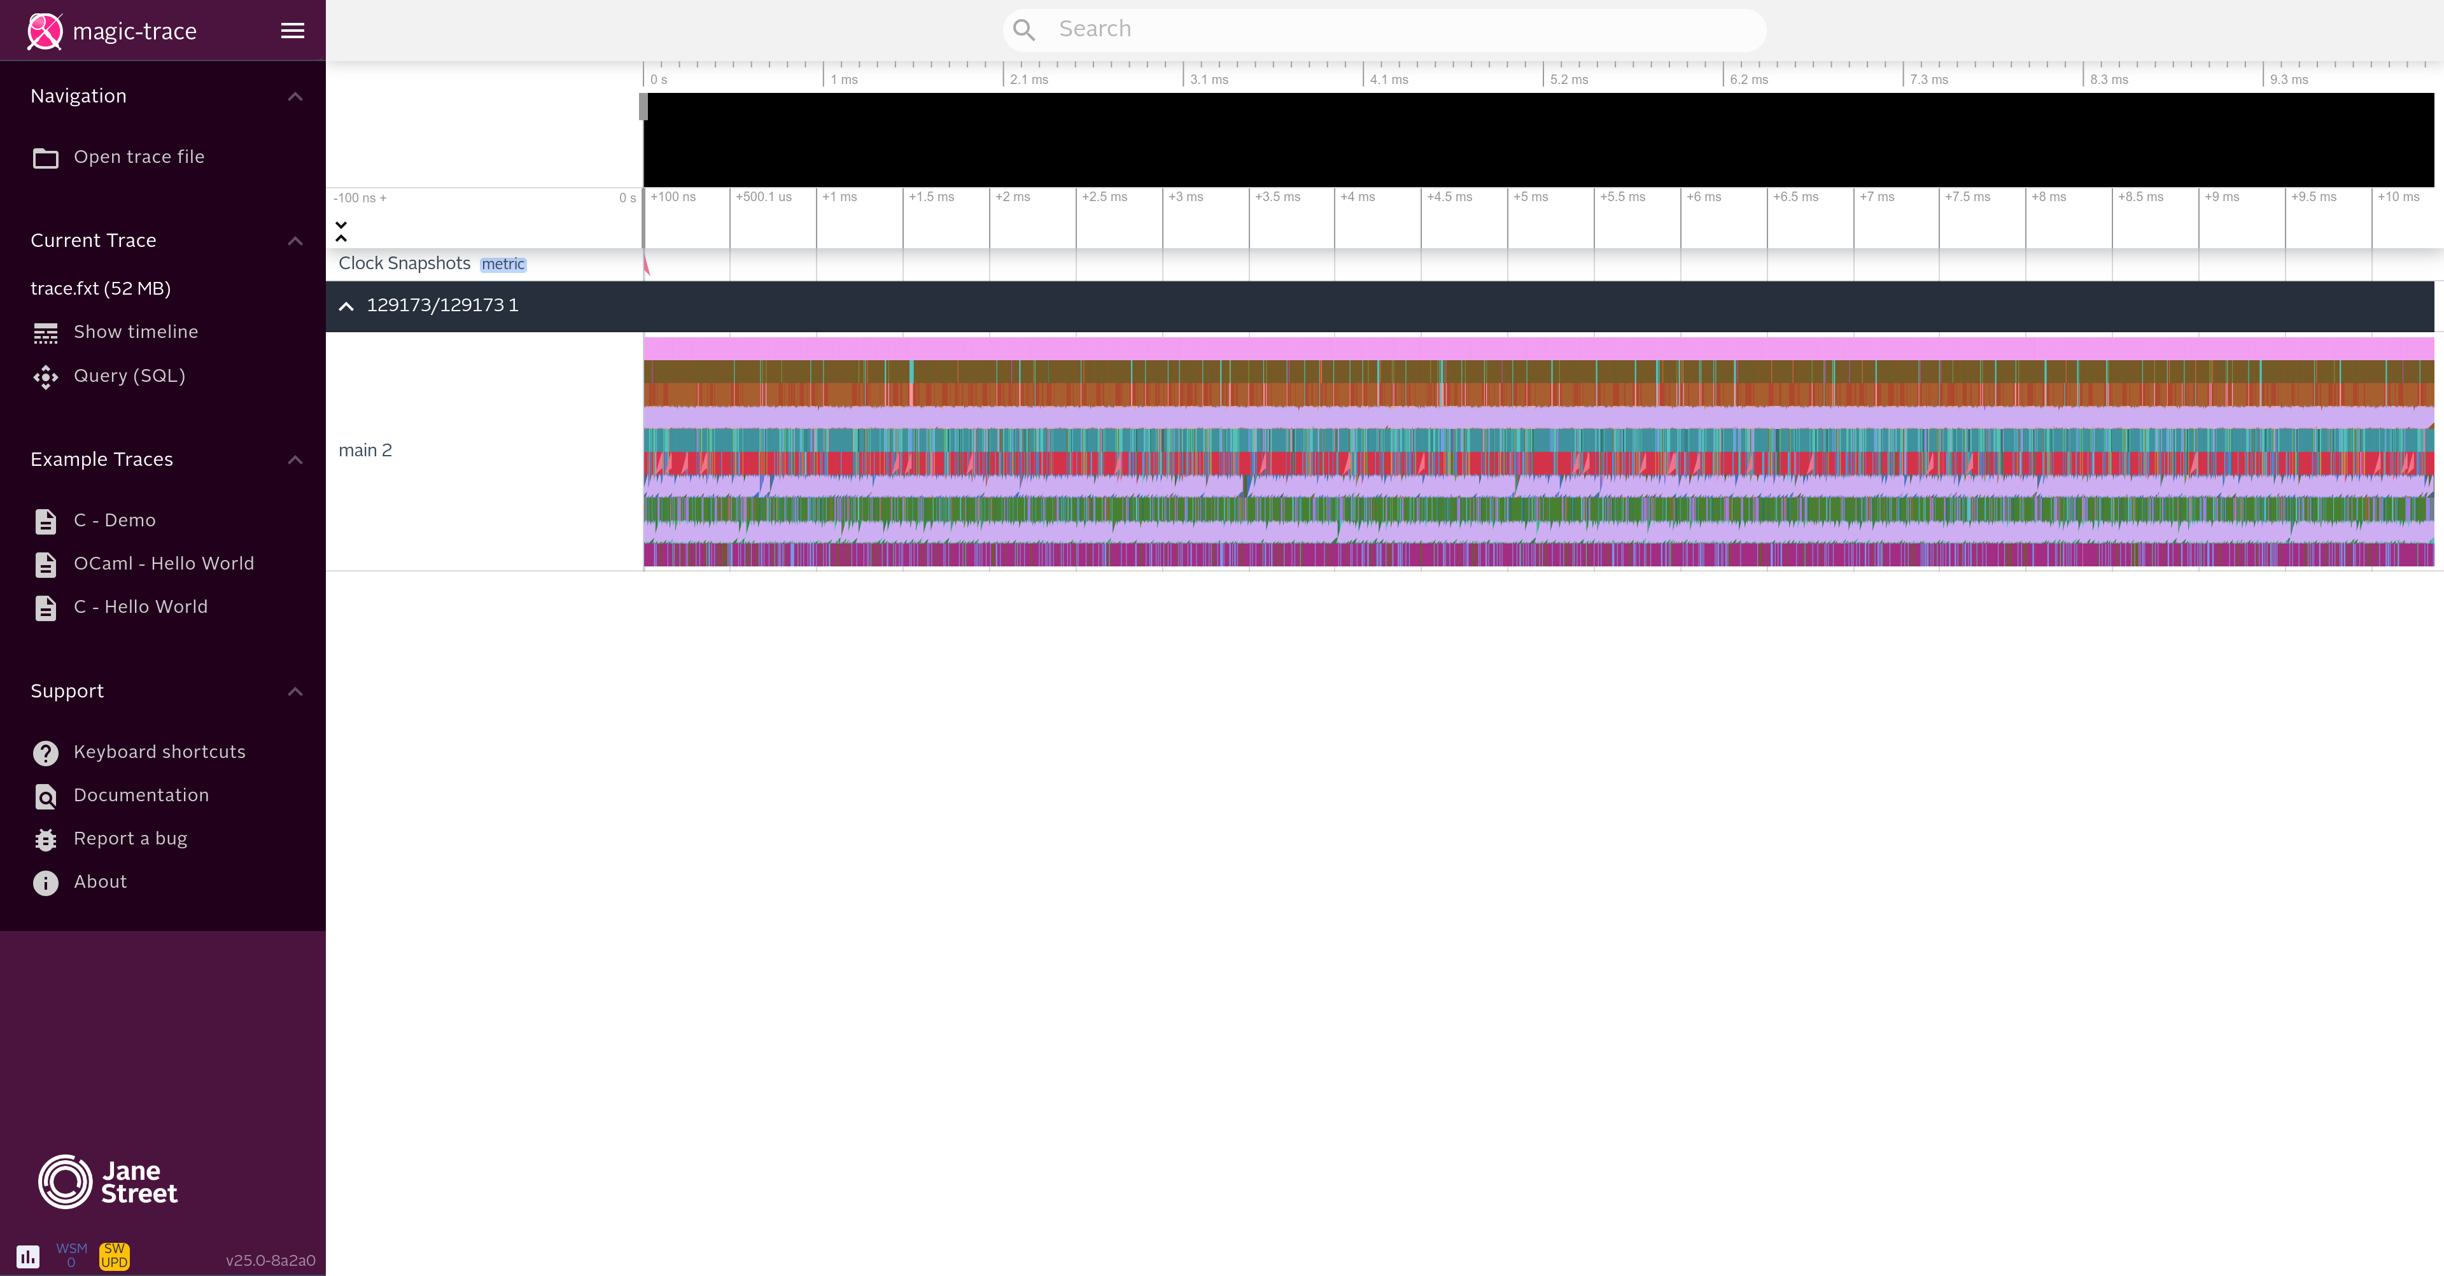
Task: Click the trace.fxt file name link
Action: (100, 288)
